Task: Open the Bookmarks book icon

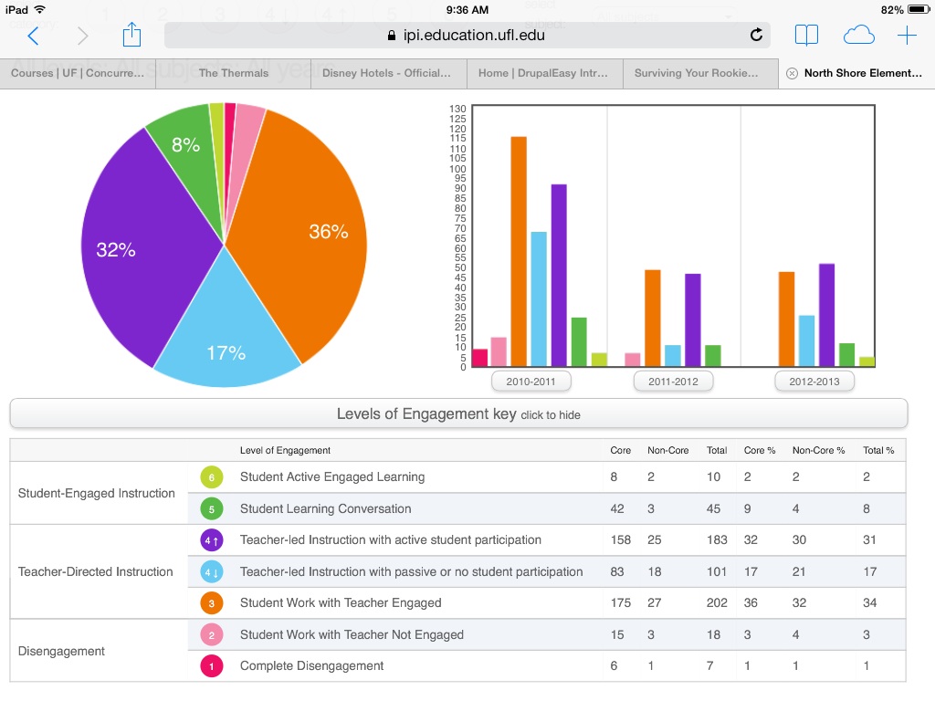Action: (806, 36)
